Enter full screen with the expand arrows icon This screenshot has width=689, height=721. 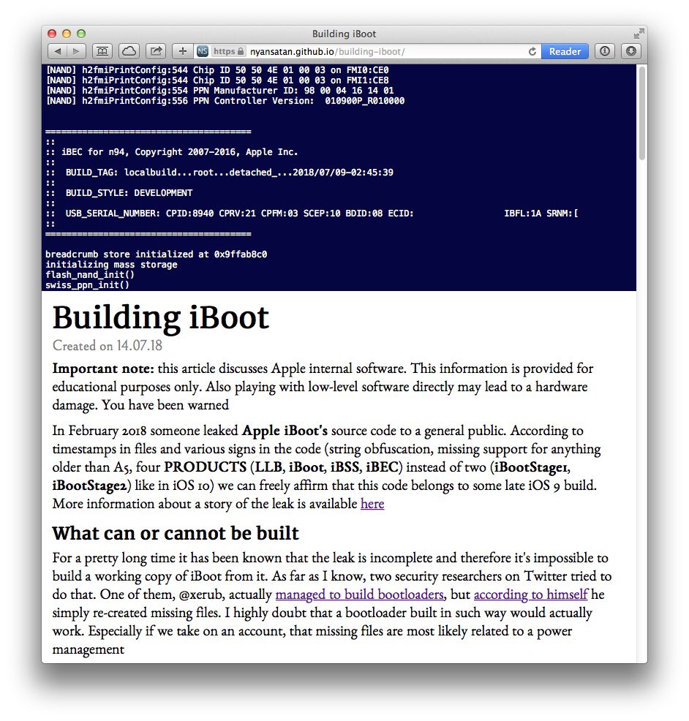(x=639, y=34)
